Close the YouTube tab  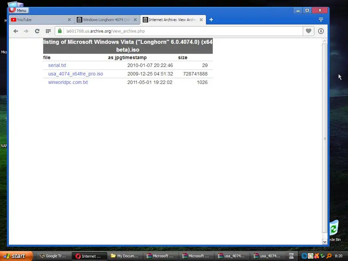(x=69, y=20)
